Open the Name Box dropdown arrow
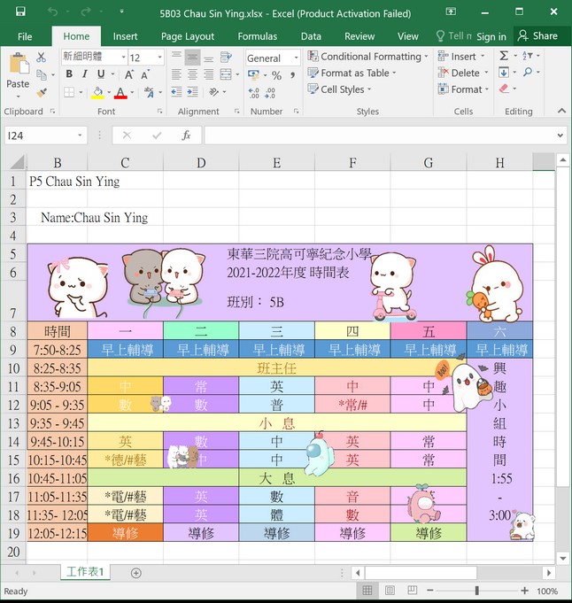Screen dimensions: 572x603 (x=80, y=135)
